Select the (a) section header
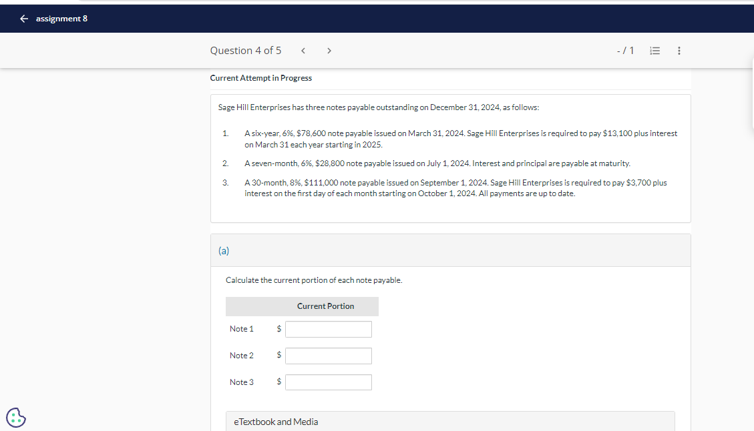Image resolution: width=754 pixels, height=431 pixels. tap(224, 250)
